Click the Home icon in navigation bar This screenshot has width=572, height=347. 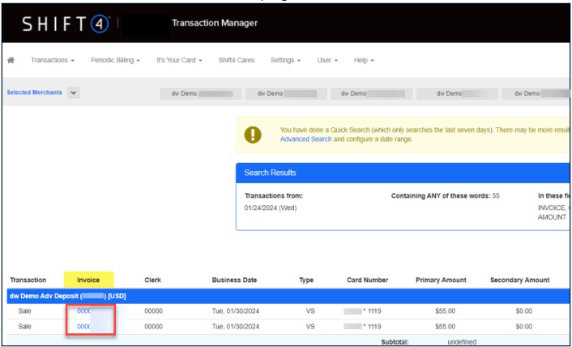pos(11,61)
